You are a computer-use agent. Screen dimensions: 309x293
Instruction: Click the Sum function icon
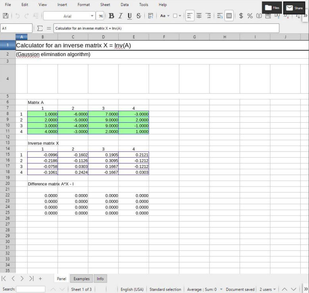tap(40, 29)
